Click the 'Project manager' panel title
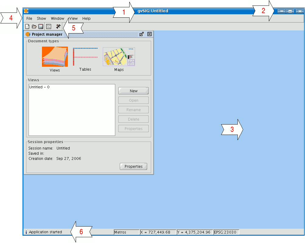Image resolution: width=305 pixels, height=243 pixels. 47,34
